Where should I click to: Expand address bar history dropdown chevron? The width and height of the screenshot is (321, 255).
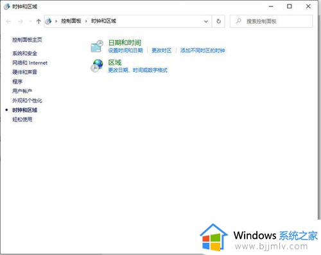[206, 21]
